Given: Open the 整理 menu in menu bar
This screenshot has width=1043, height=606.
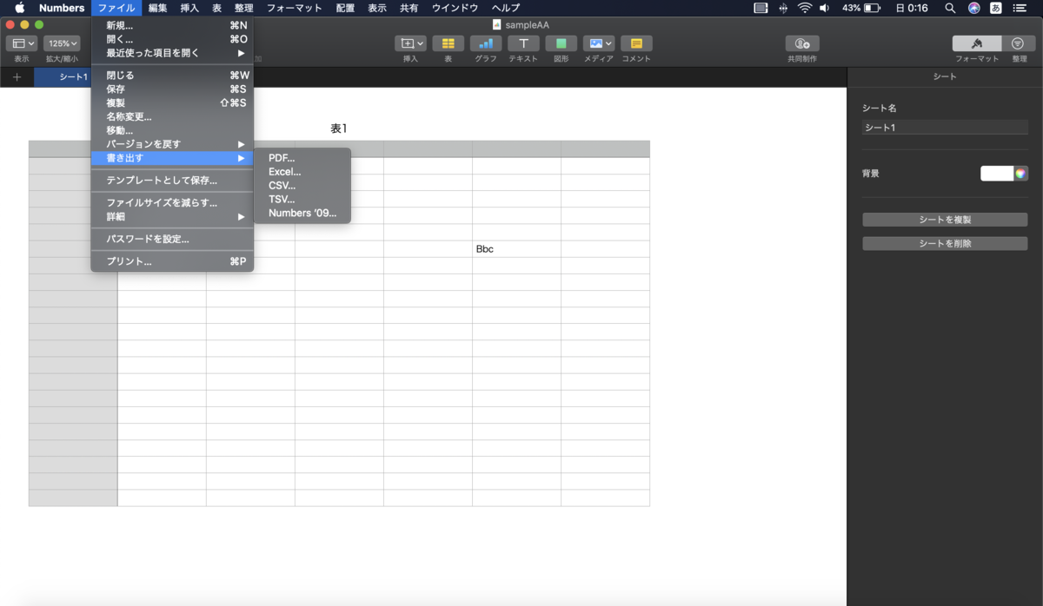Looking at the screenshot, I should point(244,8).
